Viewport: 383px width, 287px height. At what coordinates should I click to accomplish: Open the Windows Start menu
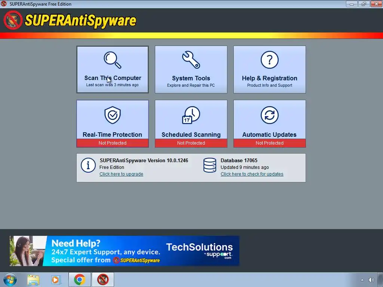click(10, 280)
